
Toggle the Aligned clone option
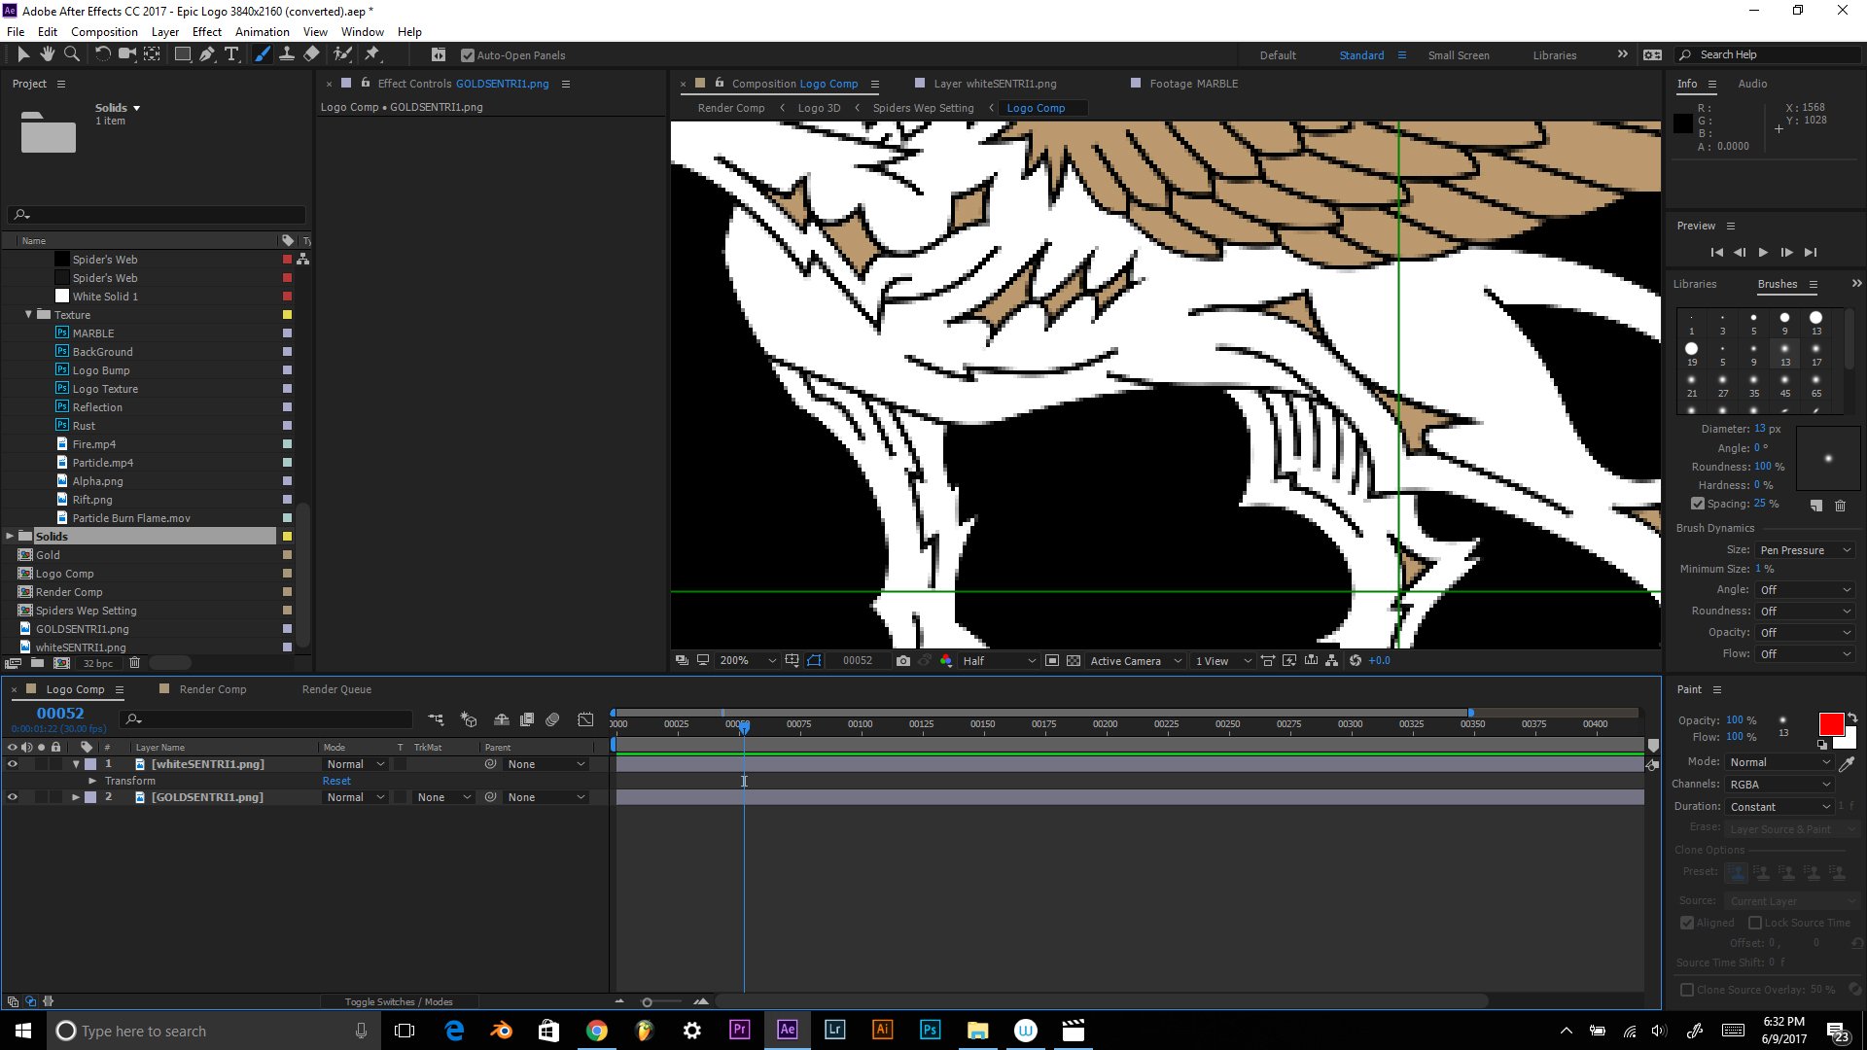coord(1687,923)
